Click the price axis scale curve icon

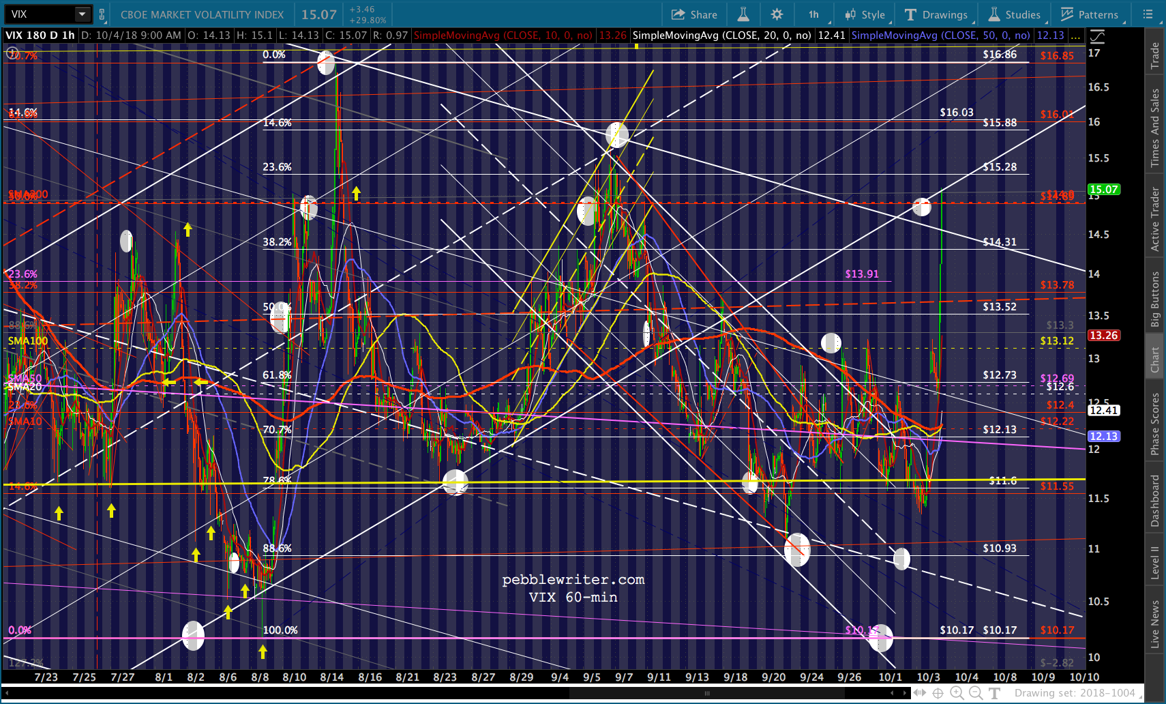(1097, 36)
